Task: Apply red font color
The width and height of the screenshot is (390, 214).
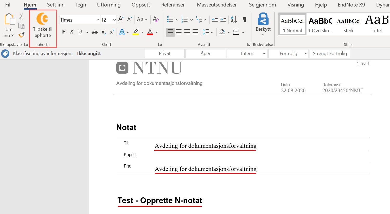Action: tap(150, 32)
